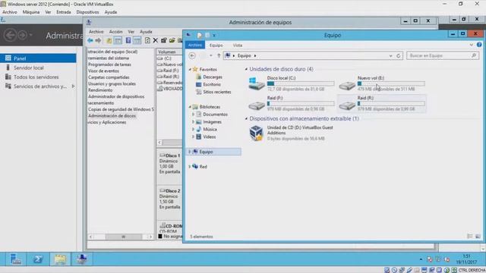Open Ayuda menu in Administración de equipos

pyautogui.click(x=146, y=32)
